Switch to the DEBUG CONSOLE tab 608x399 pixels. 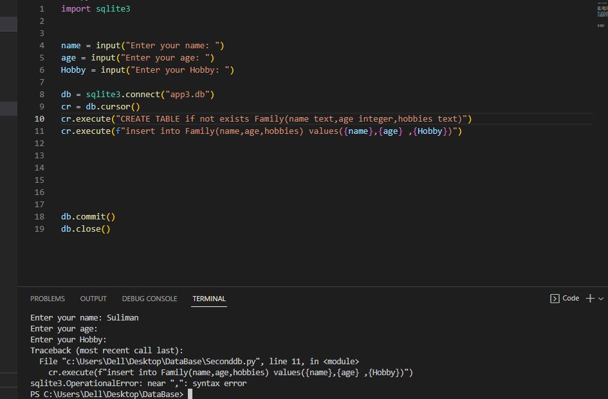tap(149, 299)
